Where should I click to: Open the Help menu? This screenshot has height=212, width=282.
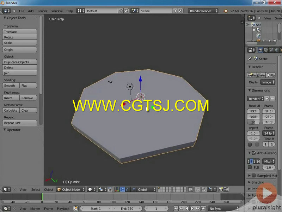[69, 11]
